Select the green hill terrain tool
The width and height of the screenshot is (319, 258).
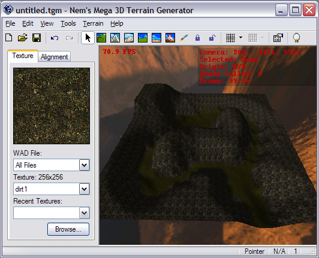[x=101, y=38]
